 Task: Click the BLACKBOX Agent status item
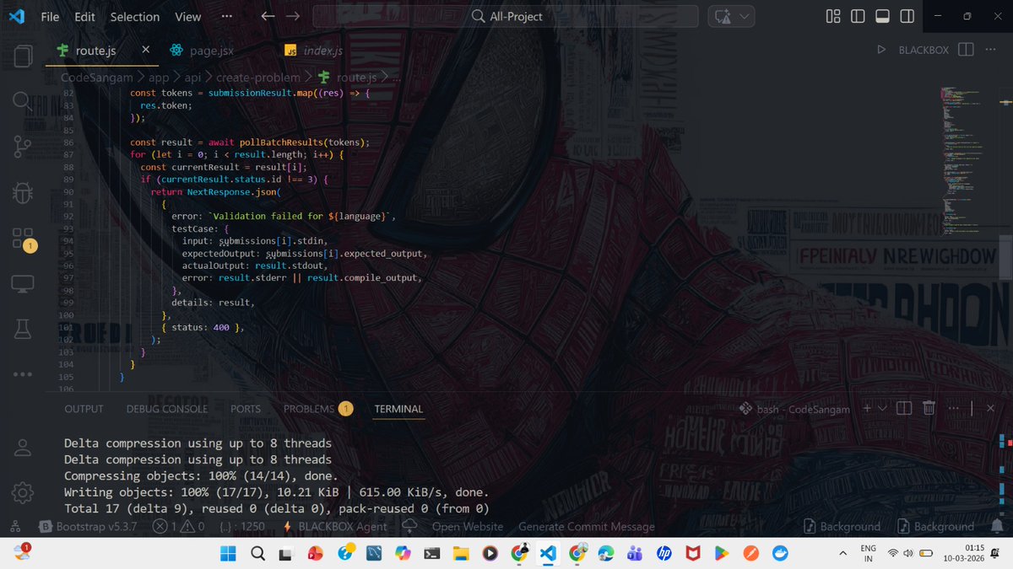[335, 527]
